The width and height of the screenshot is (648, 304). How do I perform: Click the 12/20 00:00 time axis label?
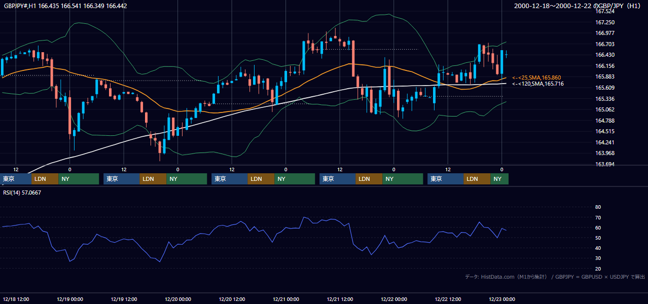177,299
